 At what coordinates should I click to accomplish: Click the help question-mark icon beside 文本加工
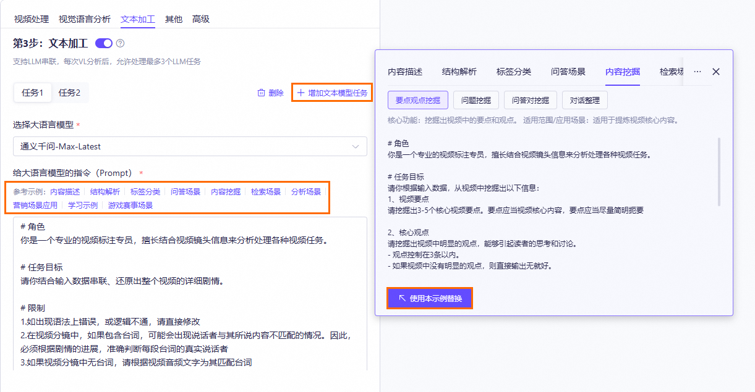pos(120,43)
